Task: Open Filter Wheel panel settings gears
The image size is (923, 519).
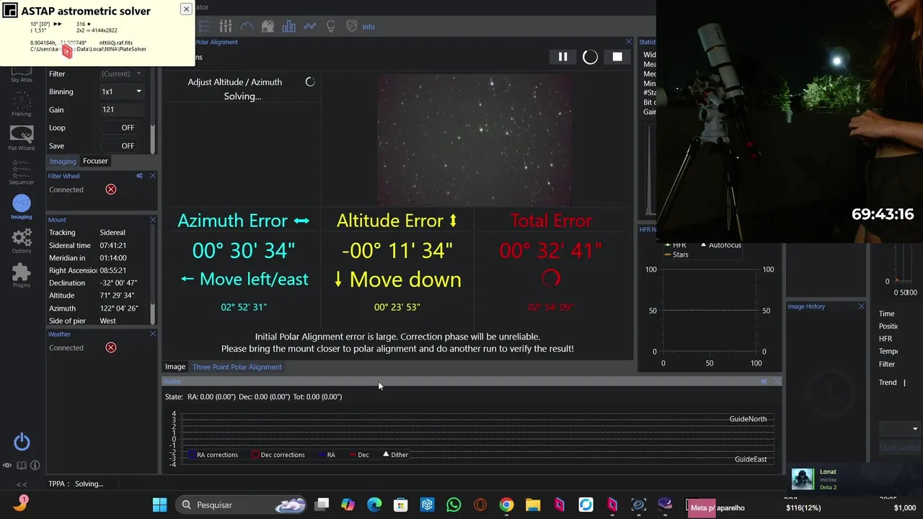Action: click(140, 176)
